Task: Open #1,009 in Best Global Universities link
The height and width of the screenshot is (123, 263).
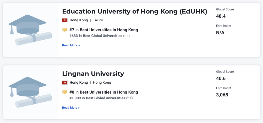Action: (x=97, y=98)
